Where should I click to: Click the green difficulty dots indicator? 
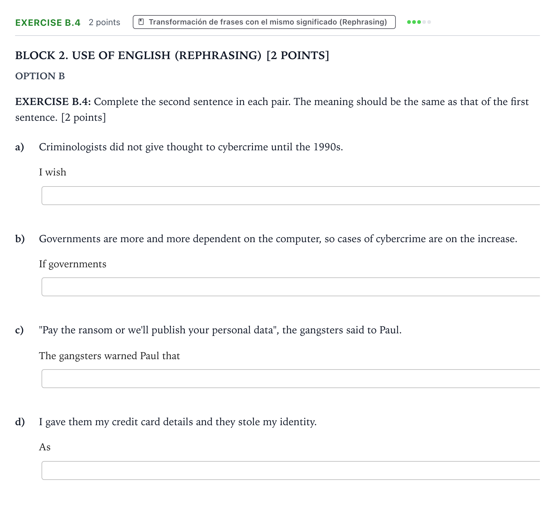[x=419, y=22]
